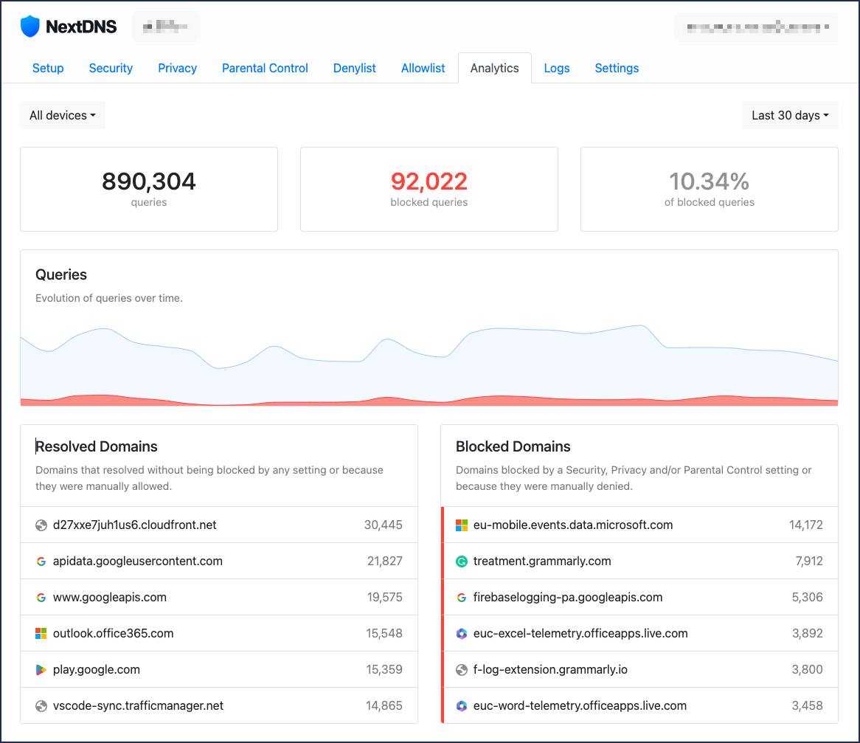Image resolution: width=860 pixels, height=743 pixels.
Task: Click the Google icon beside apidata.googleusercontent.com
Action: pyautogui.click(x=41, y=561)
